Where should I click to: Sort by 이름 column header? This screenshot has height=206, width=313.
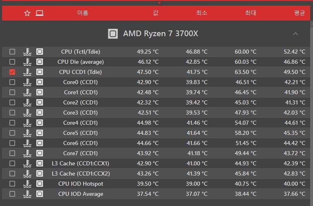(83, 13)
